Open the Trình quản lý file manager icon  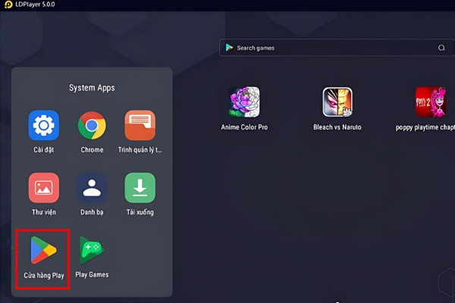point(140,125)
